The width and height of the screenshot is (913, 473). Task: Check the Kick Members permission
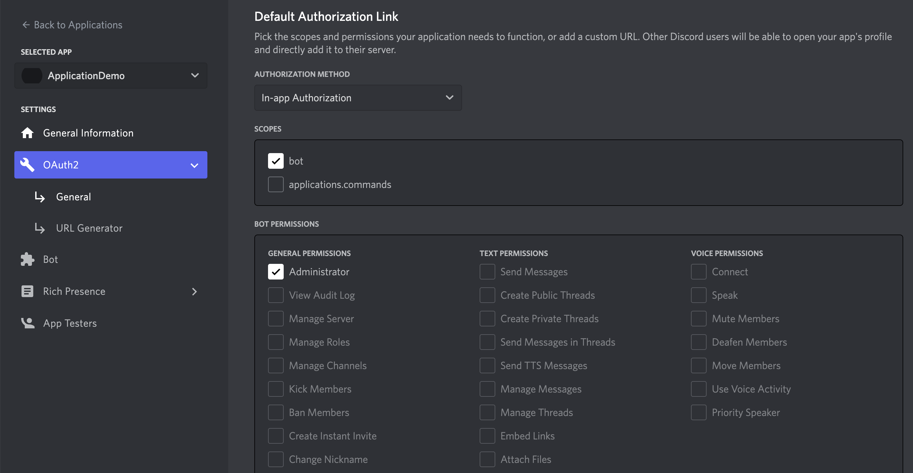pos(276,389)
